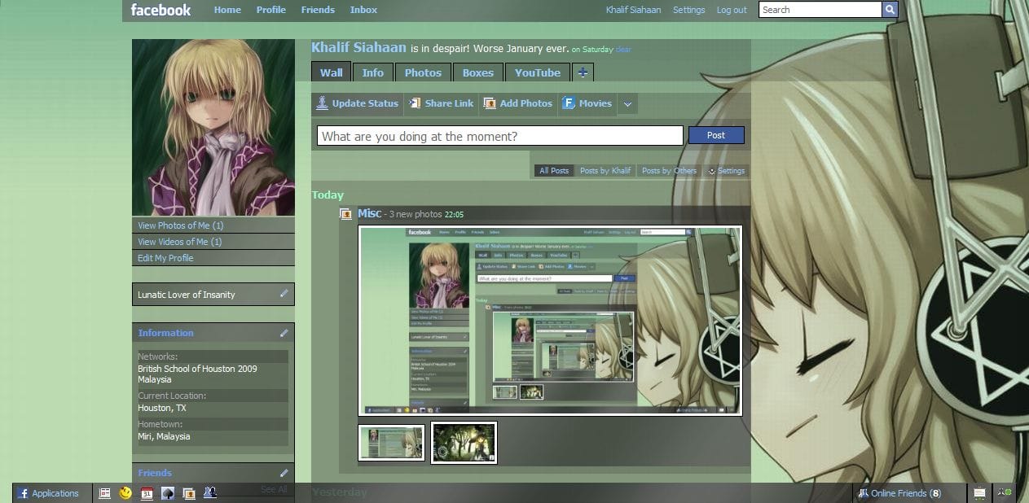Click the Online Friends people icon
The height and width of the screenshot is (503, 1029).
click(863, 493)
